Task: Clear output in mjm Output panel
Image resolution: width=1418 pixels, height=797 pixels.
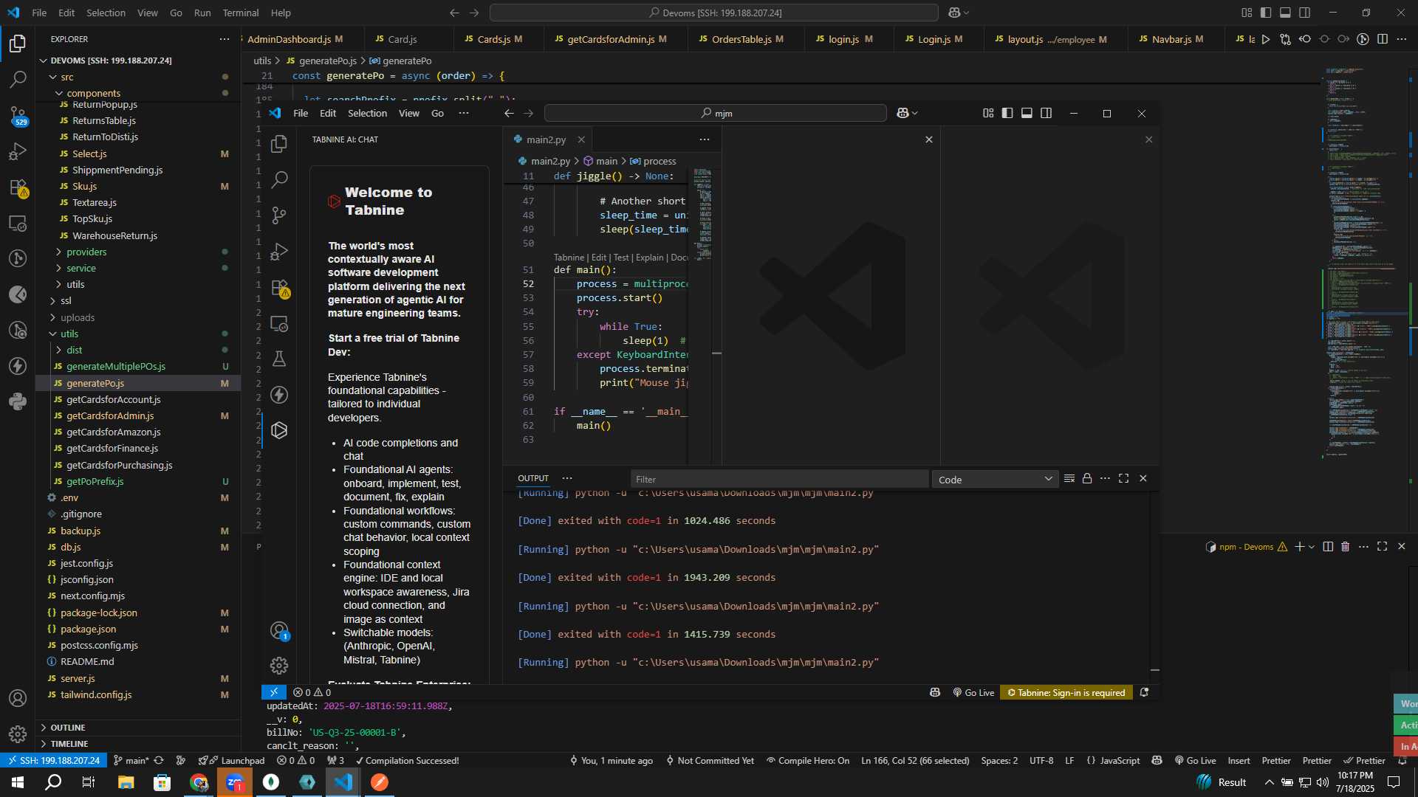Action: coord(1069,478)
